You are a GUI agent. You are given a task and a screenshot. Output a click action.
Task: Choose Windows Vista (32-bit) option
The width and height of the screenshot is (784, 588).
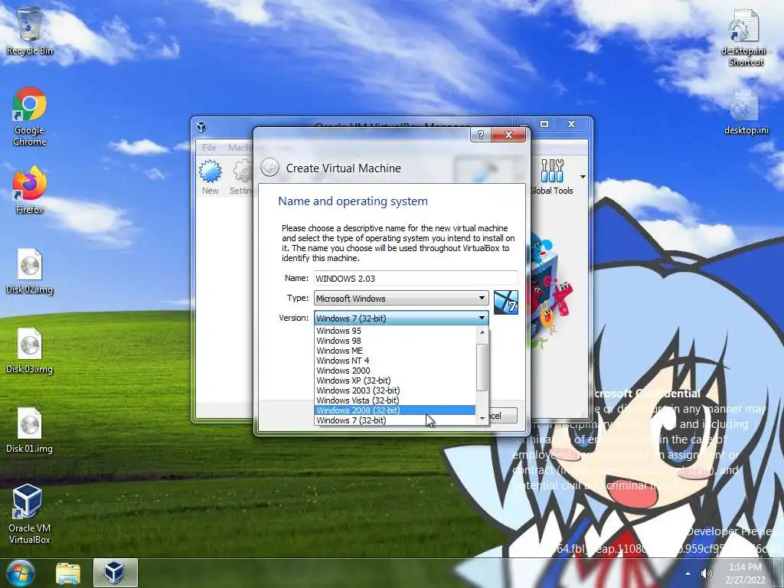pyautogui.click(x=395, y=400)
